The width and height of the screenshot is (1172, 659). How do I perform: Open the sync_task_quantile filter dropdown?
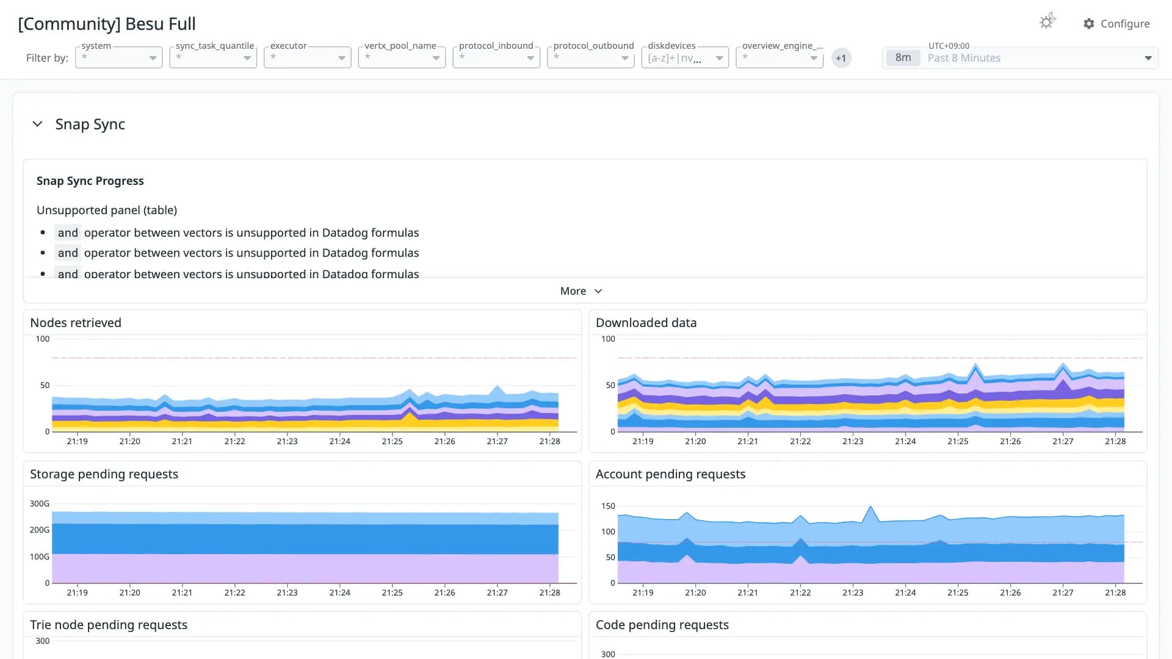click(213, 57)
